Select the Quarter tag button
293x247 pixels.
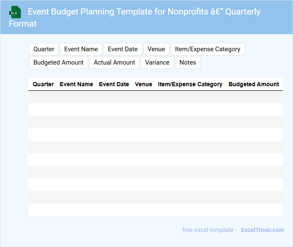coord(44,49)
